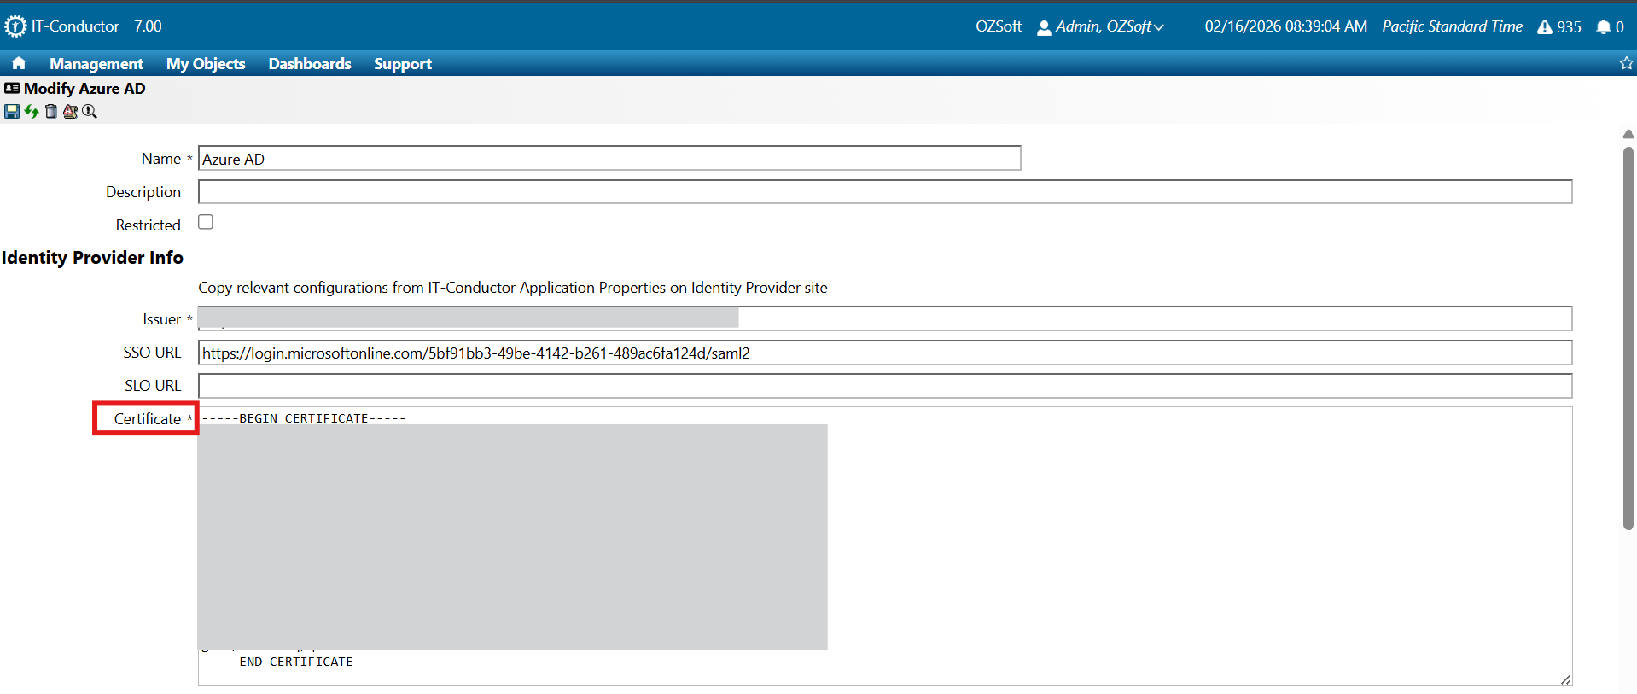Click the OZSoft tenant link
This screenshot has height=694, width=1637.
click(x=998, y=27)
